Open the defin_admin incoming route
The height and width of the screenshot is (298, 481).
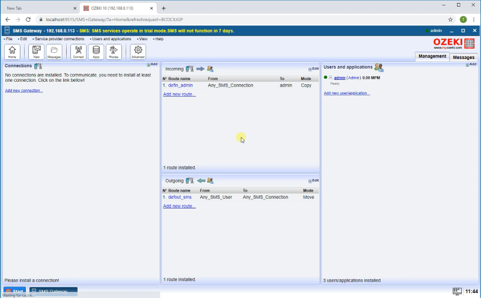(x=180, y=85)
